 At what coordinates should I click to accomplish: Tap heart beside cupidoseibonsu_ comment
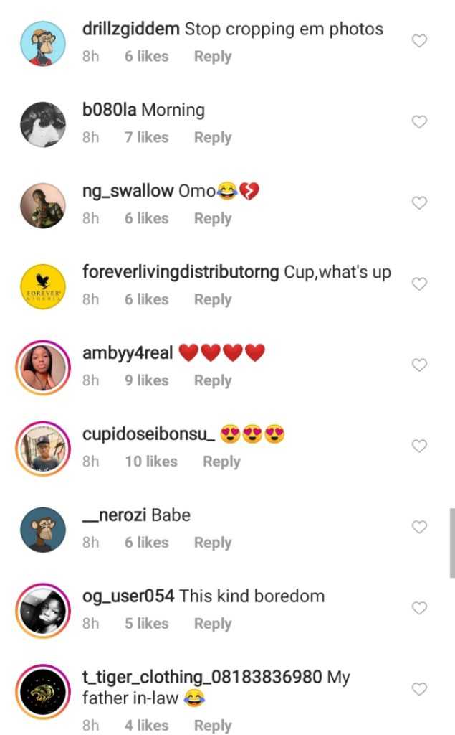419,446
